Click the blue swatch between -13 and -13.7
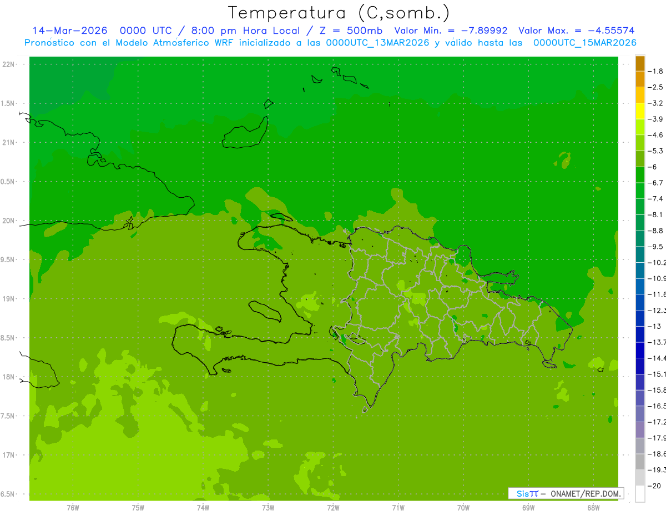 [x=640, y=334]
